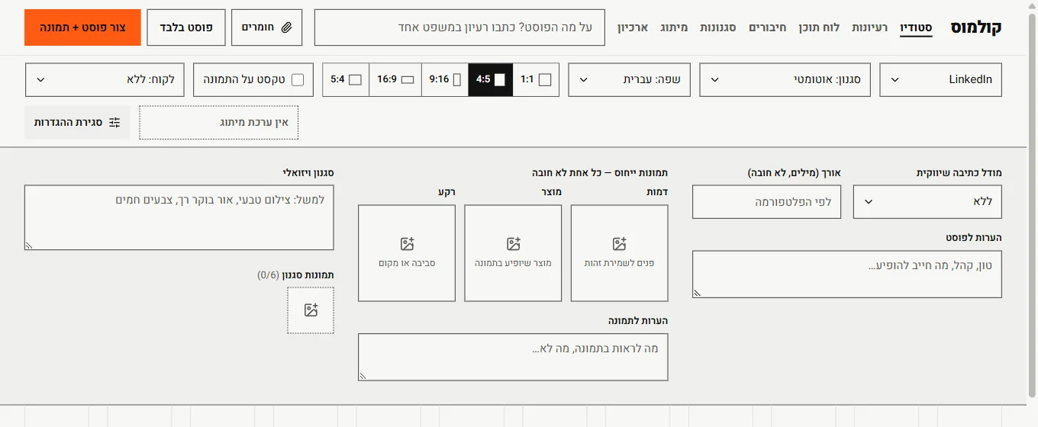Open the חיבורים tab
This screenshot has width=1038, height=427.
[x=767, y=27]
